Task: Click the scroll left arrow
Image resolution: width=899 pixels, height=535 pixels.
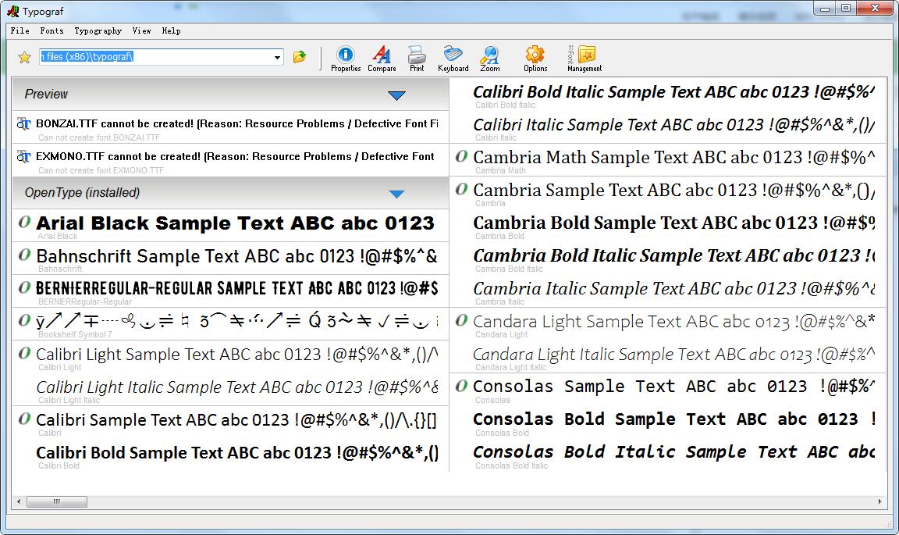Action: tap(19, 501)
